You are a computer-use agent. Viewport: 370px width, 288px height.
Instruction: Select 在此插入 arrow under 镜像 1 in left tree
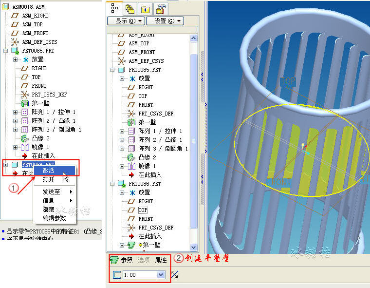25,156
